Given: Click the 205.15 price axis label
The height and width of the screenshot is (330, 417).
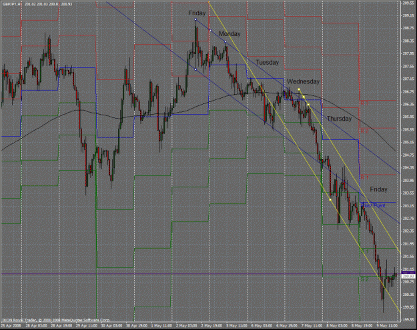Looking at the screenshot, I should point(408,142).
